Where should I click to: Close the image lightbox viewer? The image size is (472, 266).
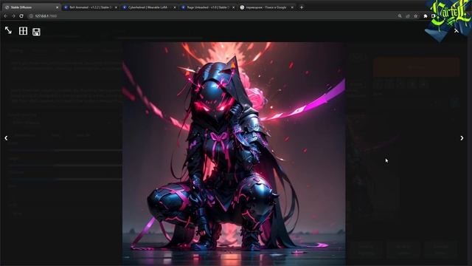pos(457,31)
